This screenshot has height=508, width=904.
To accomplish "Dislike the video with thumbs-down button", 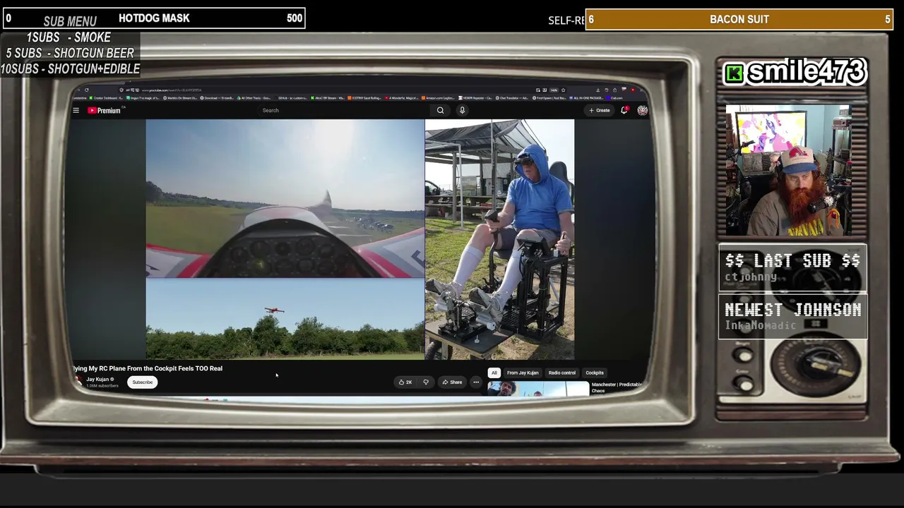I will pos(425,382).
